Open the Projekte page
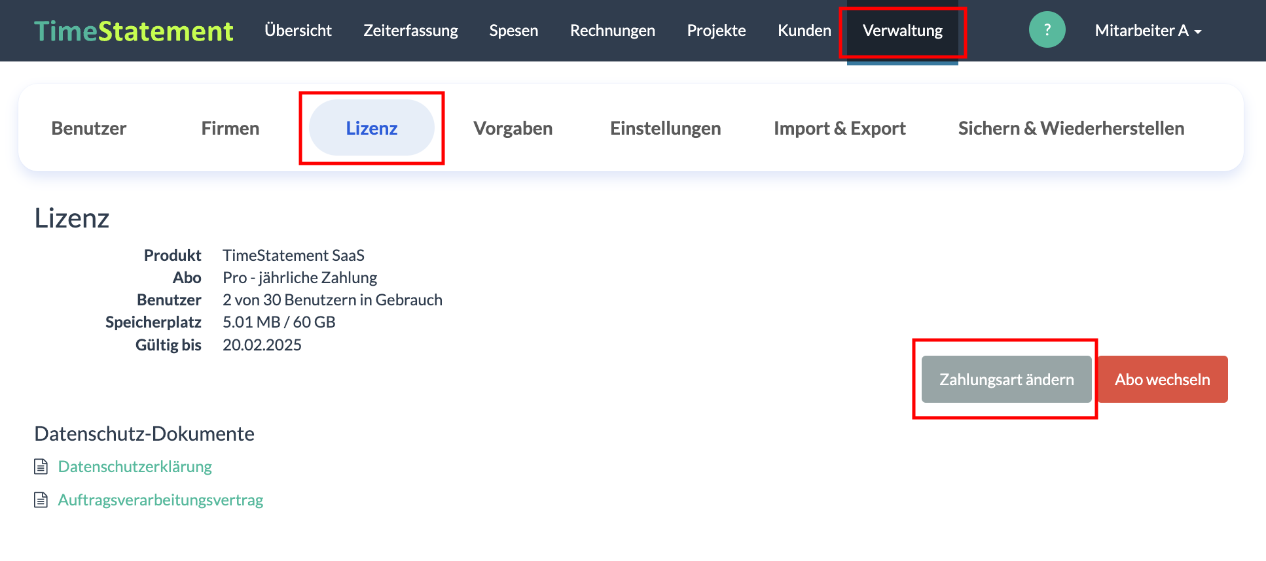This screenshot has height=561, width=1266. click(716, 31)
